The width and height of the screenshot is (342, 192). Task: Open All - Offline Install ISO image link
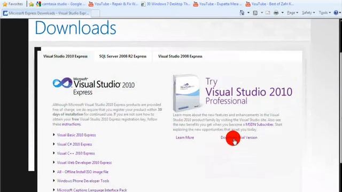pyautogui.click(x=83, y=172)
